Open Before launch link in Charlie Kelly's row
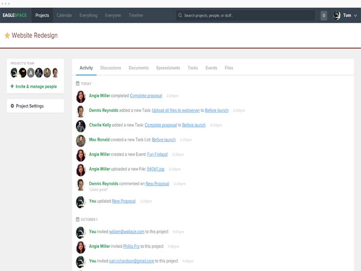The height and width of the screenshot is (271, 361). [194, 125]
